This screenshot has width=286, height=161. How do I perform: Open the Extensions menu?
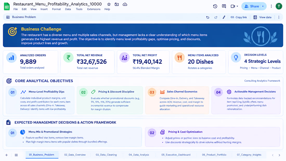pos(94,9)
